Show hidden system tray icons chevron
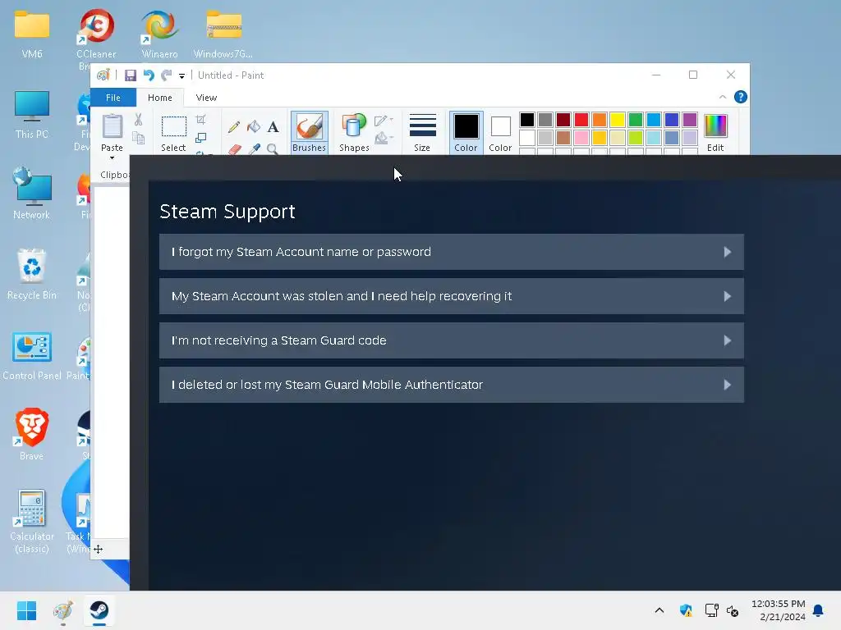Screen dimensions: 841x630 (x=659, y=610)
